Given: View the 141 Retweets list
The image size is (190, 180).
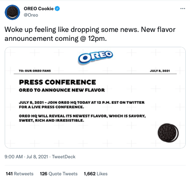Looking at the screenshot, I should click(x=20, y=174).
